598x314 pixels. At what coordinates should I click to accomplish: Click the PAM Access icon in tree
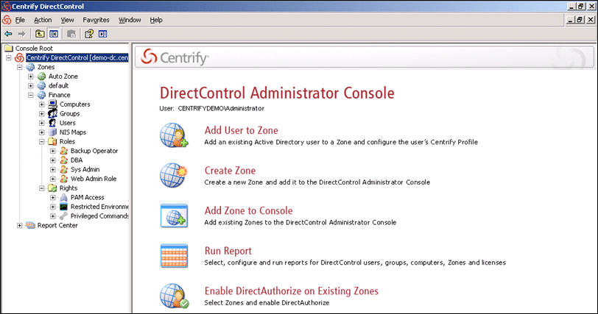[x=63, y=197]
